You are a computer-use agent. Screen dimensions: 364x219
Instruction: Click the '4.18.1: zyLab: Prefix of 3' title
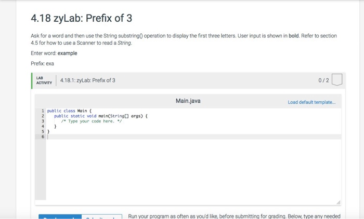pyautogui.click(x=87, y=80)
